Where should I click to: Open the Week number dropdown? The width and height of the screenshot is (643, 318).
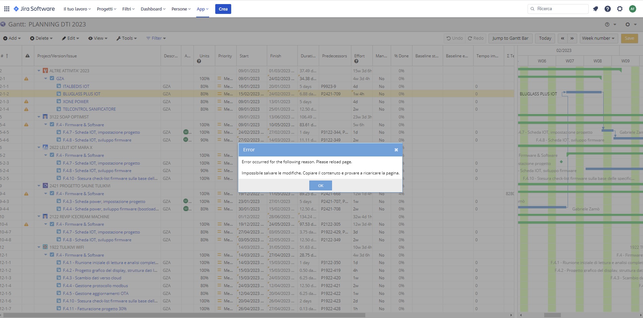pos(599,38)
